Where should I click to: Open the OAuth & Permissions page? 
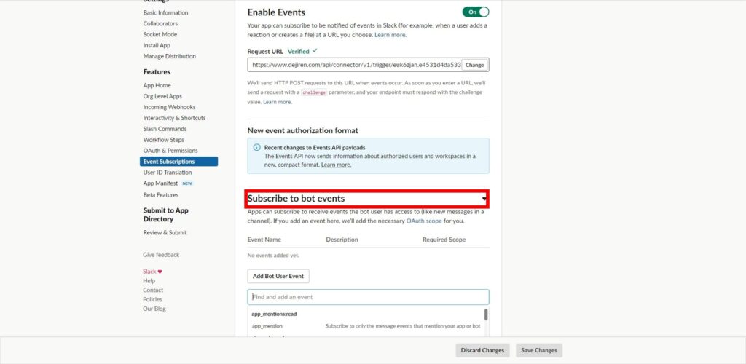point(170,151)
